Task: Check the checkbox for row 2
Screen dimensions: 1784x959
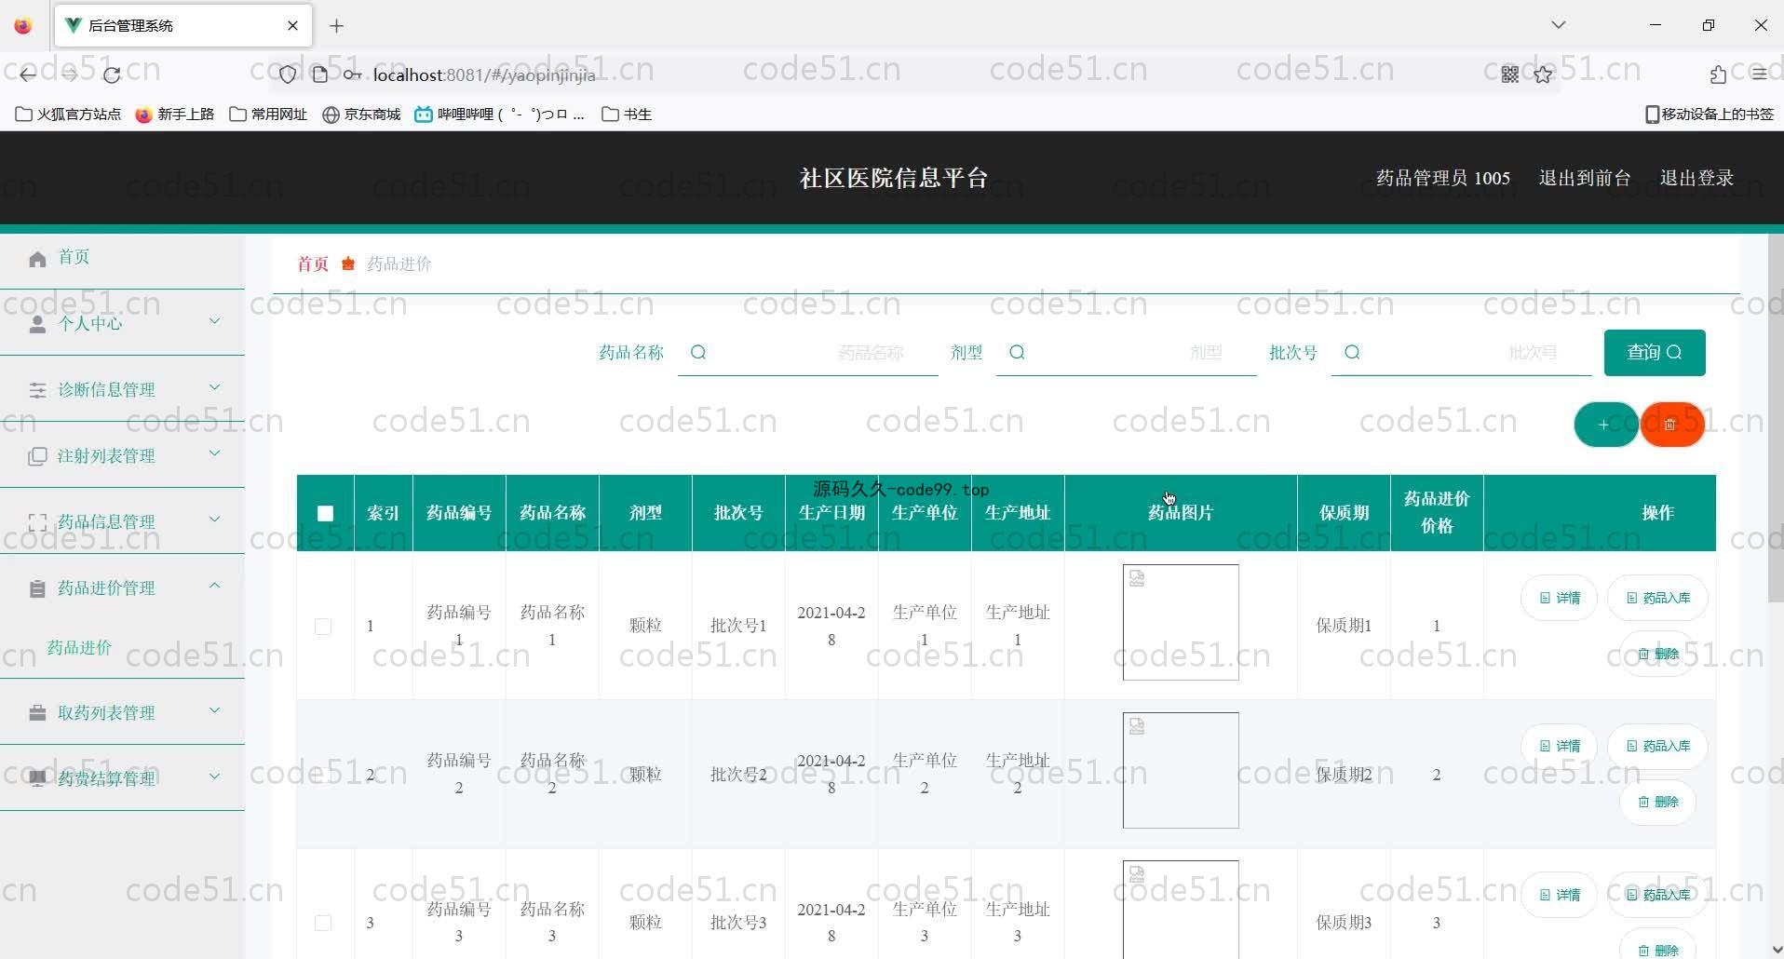Action: pyautogui.click(x=323, y=775)
